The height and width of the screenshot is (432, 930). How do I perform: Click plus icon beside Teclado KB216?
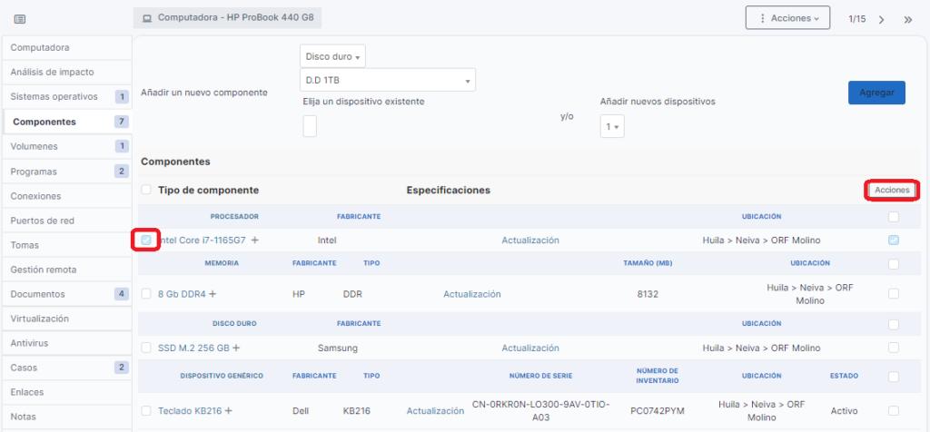pos(229,411)
